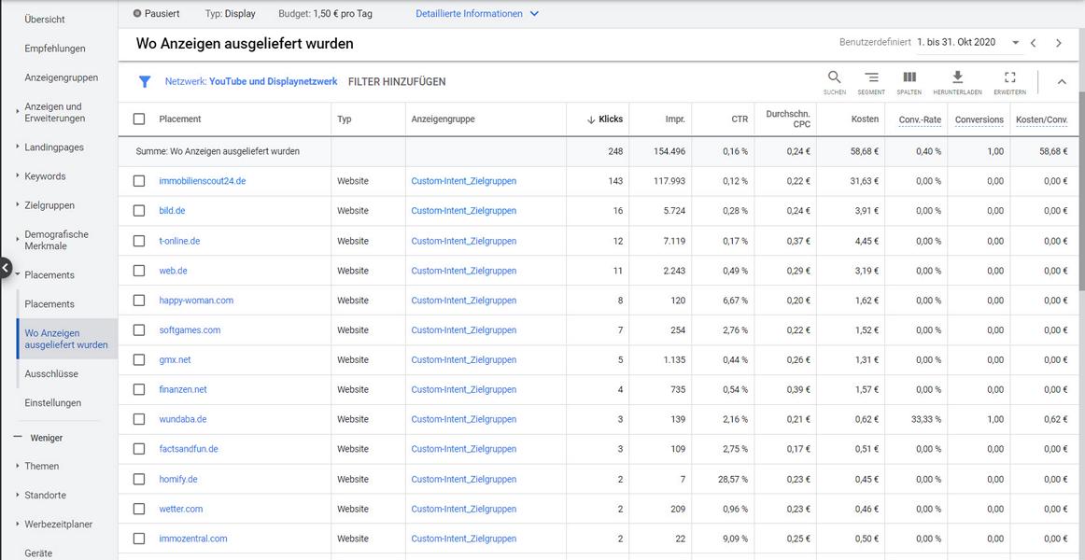The height and width of the screenshot is (560, 1085).
Task: Click the YouTube und Displaynetzwerk filter chip
Action: [251, 81]
